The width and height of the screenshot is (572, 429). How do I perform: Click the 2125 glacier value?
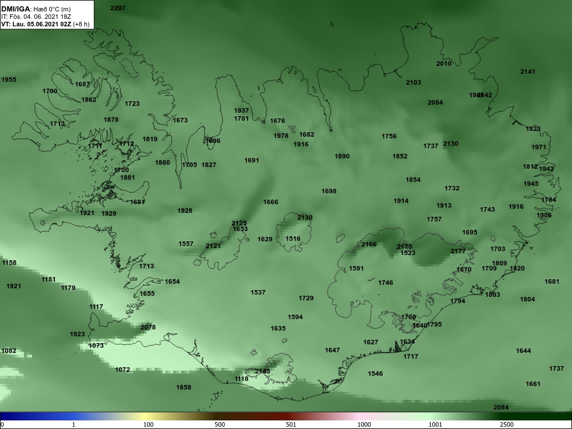(239, 223)
